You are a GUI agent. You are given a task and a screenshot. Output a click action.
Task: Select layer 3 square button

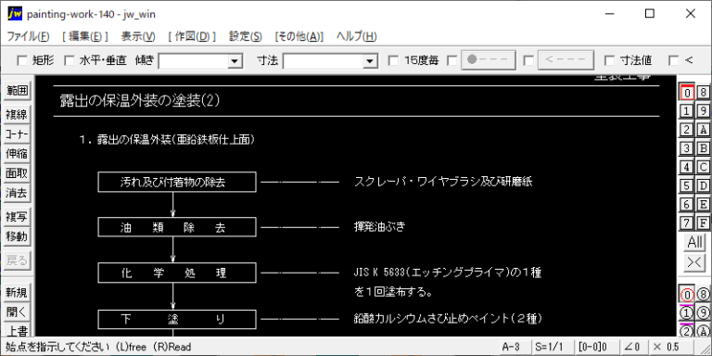pos(687,148)
